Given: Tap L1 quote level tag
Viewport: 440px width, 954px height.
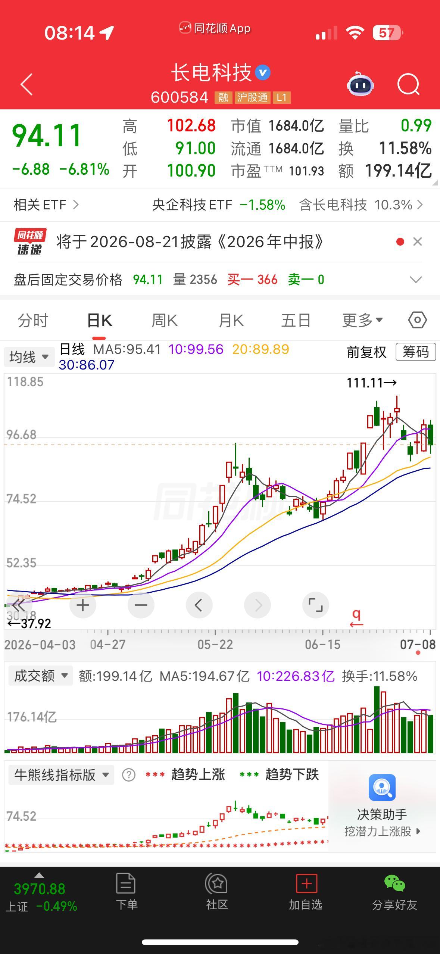Looking at the screenshot, I should (x=281, y=98).
